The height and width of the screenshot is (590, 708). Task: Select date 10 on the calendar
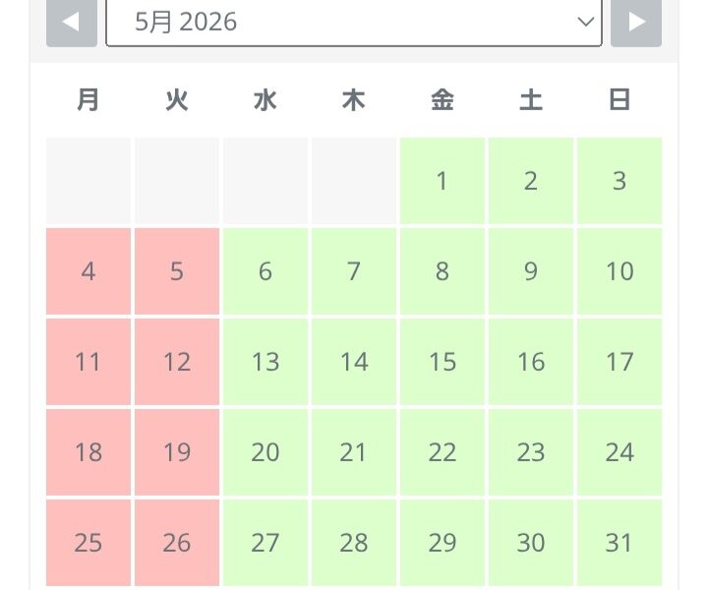pos(619,271)
